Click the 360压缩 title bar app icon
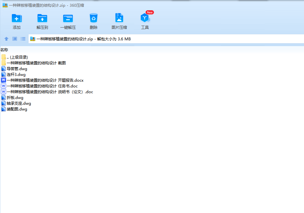This screenshot has height=213, width=304. (x=5, y=5)
